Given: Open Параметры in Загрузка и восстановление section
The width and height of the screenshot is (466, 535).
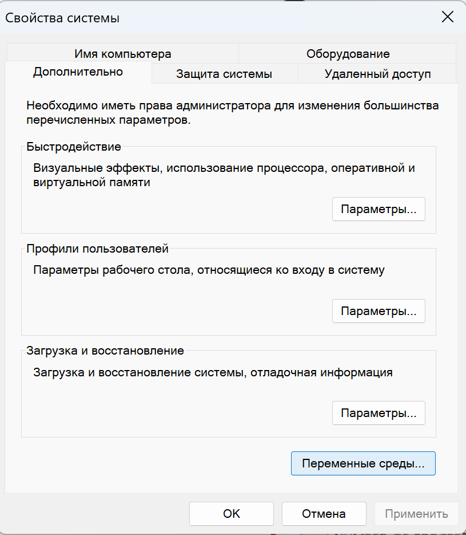Looking at the screenshot, I should (x=379, y=413).
